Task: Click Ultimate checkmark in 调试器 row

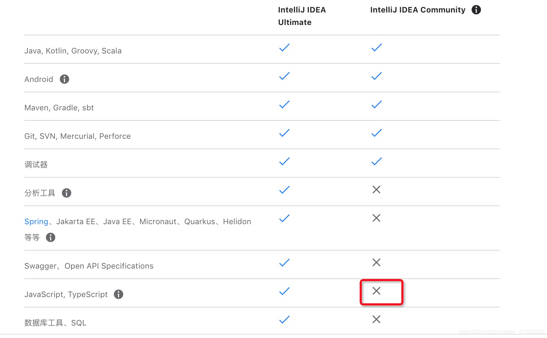Action: (x=284, y=161)
